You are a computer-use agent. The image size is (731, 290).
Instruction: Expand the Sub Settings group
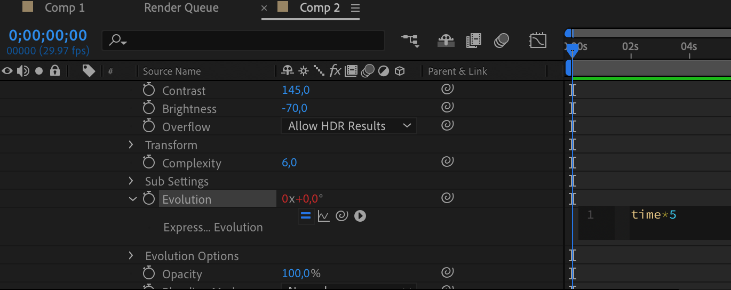point(131,181)
